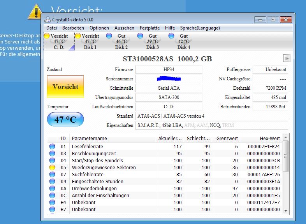
Task: Select the Disk 1 Vorsicht tab
Action: pyautogui.click(x=90, y=42)
